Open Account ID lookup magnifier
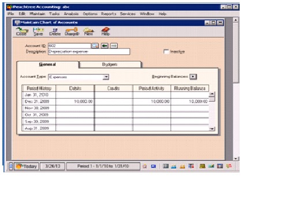The image size is (302, 219). click(95, 46)
